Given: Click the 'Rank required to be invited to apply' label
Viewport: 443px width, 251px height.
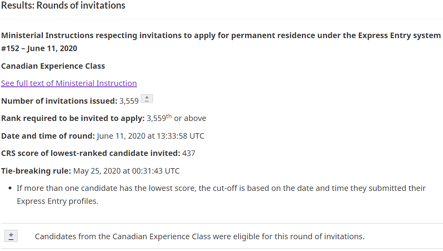Looking at the screenshot, I should pos(73,118).
